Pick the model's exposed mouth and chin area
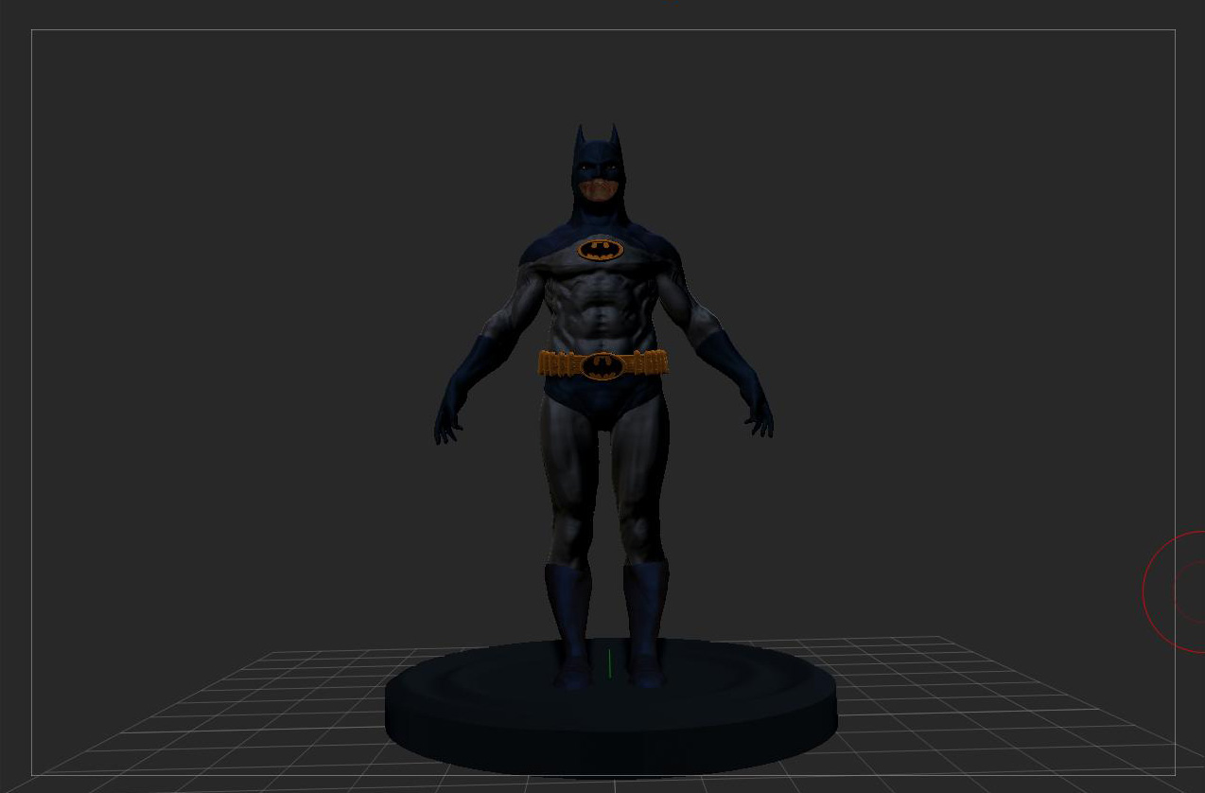Image resolution: width=1205 pixels, height=793 pixels. pyautogui.click(x=601, y=190)
